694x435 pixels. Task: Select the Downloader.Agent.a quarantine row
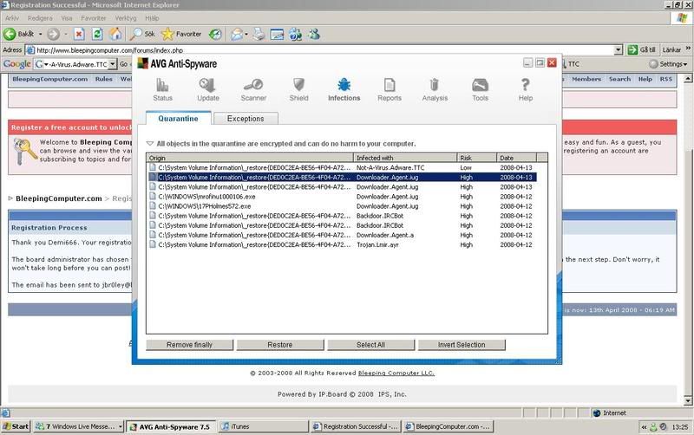pos(342,235)
